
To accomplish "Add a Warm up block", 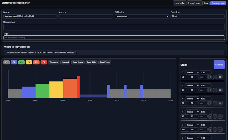I will tap(53, 62).
